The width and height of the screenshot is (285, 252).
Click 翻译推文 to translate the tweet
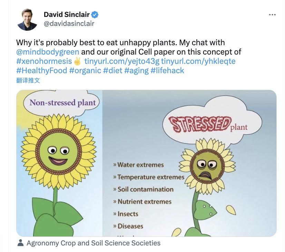point(28,80)
